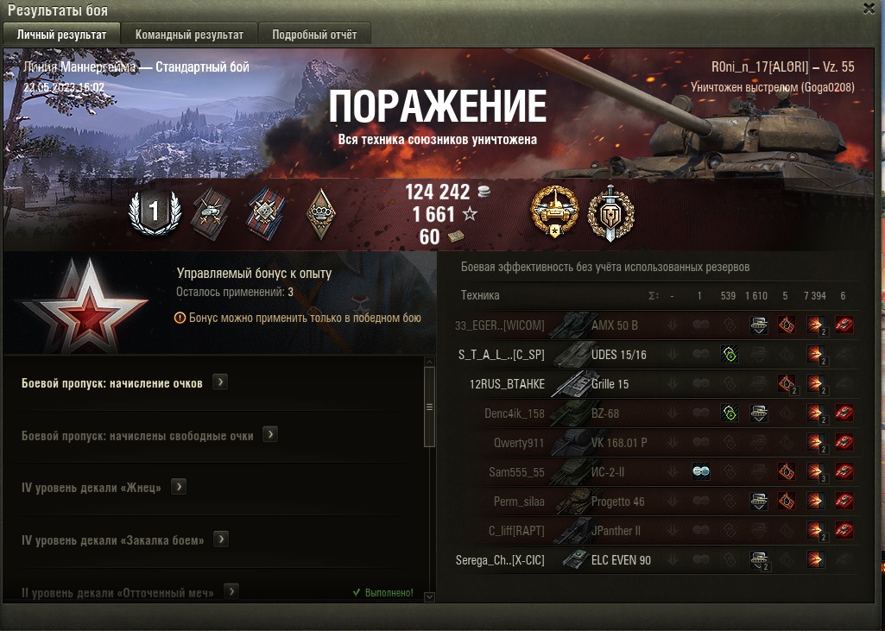Click the damage dealt icon in Progetto 46 row
Viewport: 885px width, 631px height.
point(814,502)
